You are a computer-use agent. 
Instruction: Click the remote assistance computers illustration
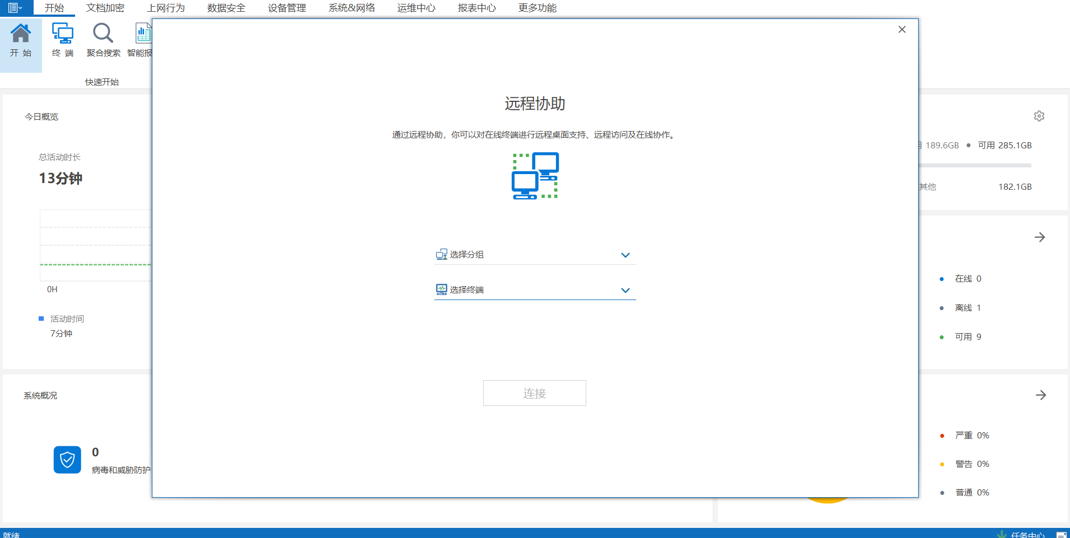pos(535,176)
